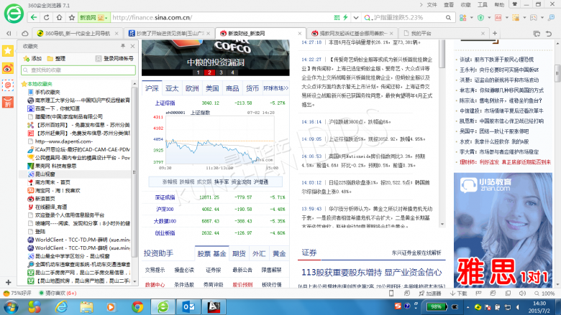The image size is (561, 315).
Task: Click the magnifier search button in the search box
Action: tap(448, 17)
